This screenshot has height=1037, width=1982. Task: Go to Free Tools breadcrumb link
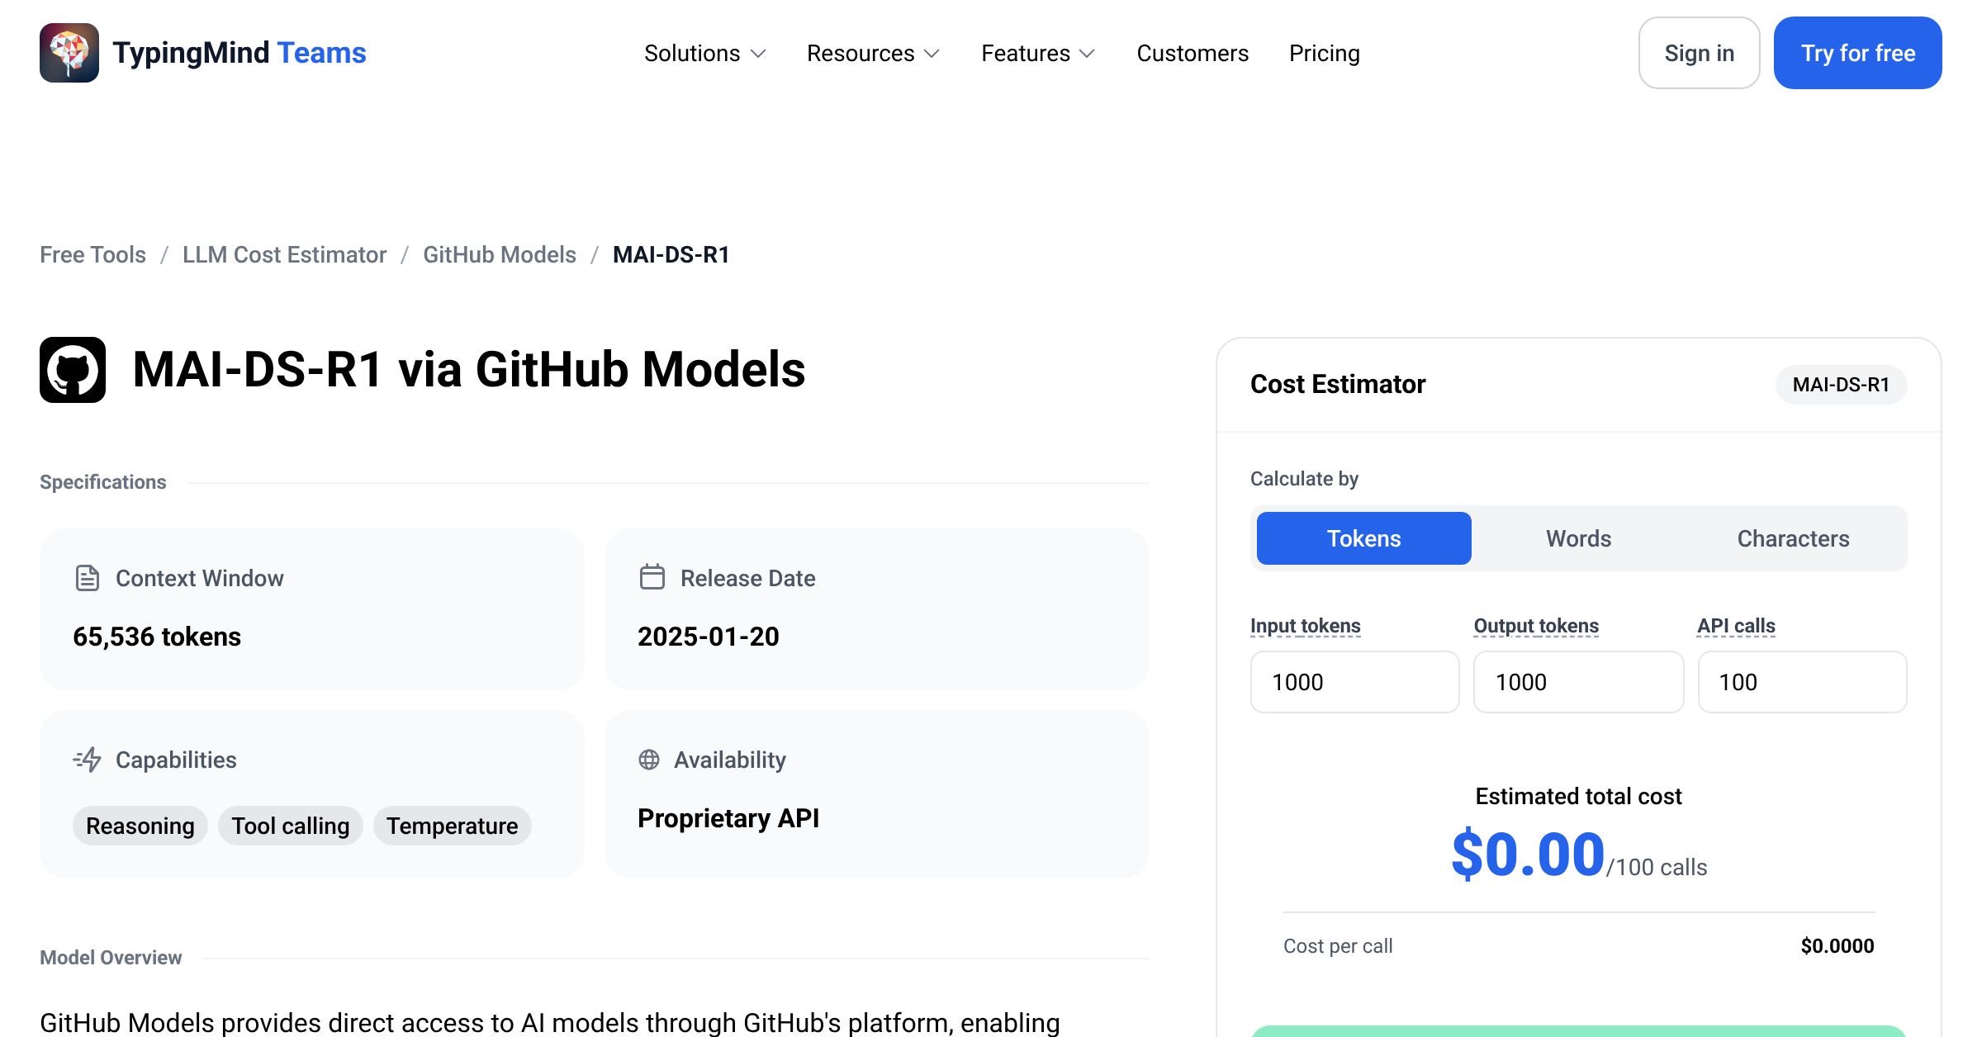point(92,254)
